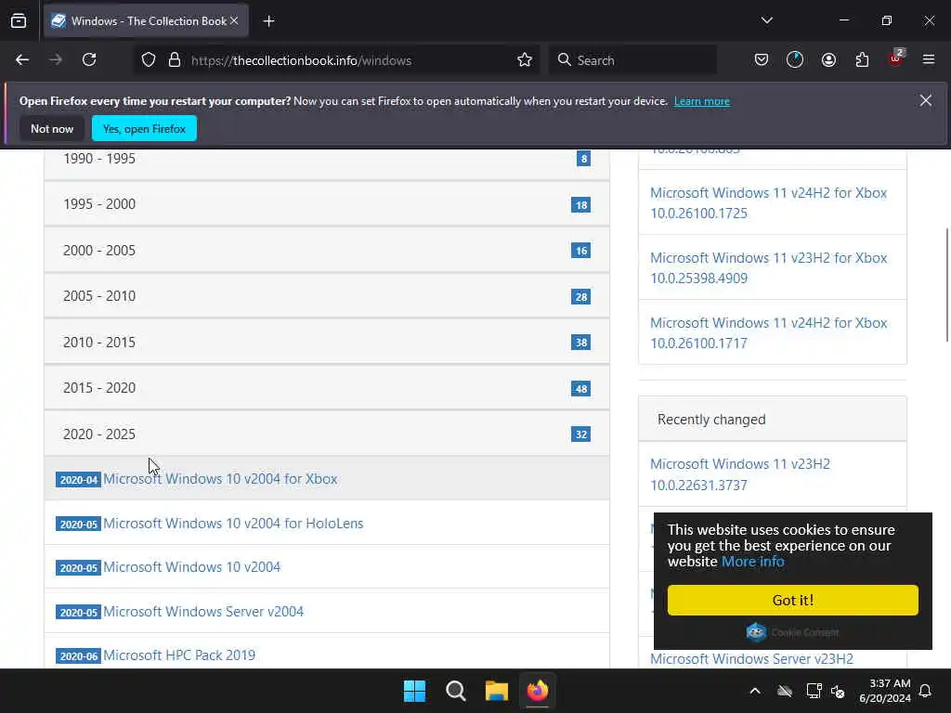This screenshot has width=951, height=713.
Task: Expand the 2015 - 2020 section
Action: (x=326, y=388)
